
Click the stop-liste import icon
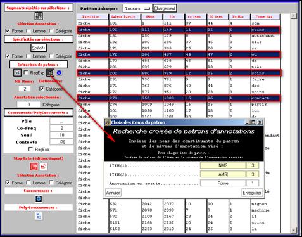pos(44,167)
